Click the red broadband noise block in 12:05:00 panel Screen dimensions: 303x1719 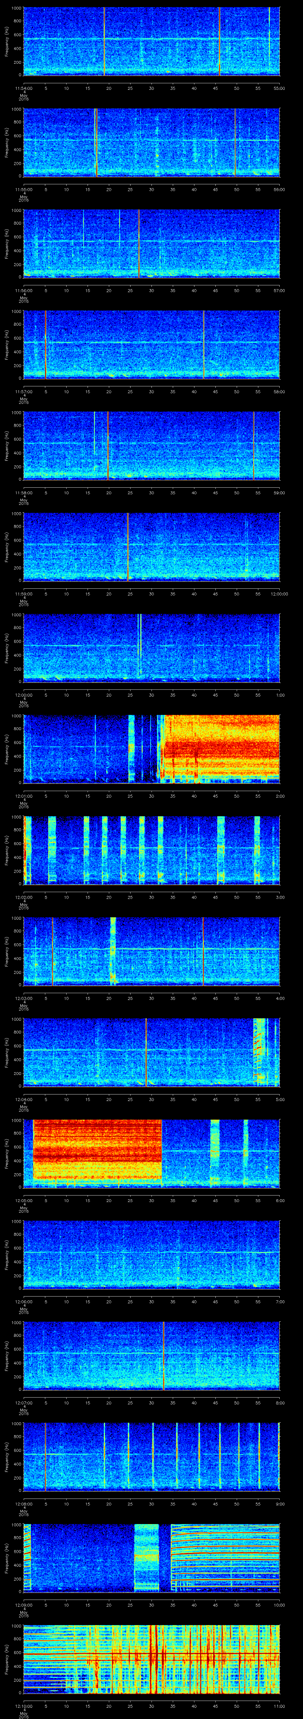97,1149
